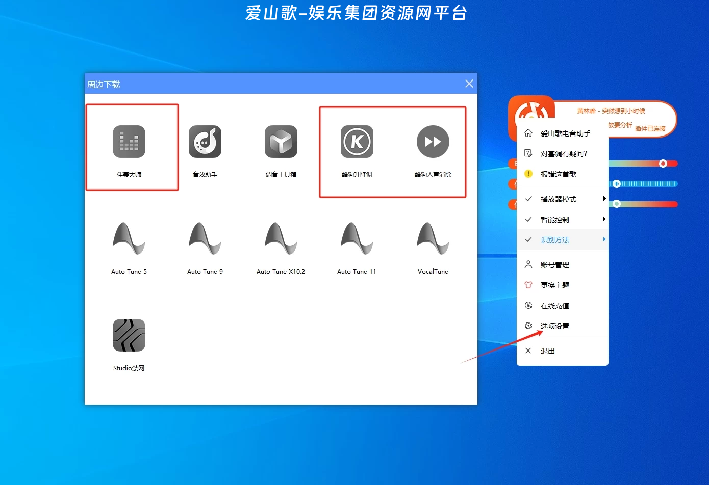Screen dimensions: 709x485
Task: Toggle the 播放器模式 checkmark
Action: click(529, 199)
